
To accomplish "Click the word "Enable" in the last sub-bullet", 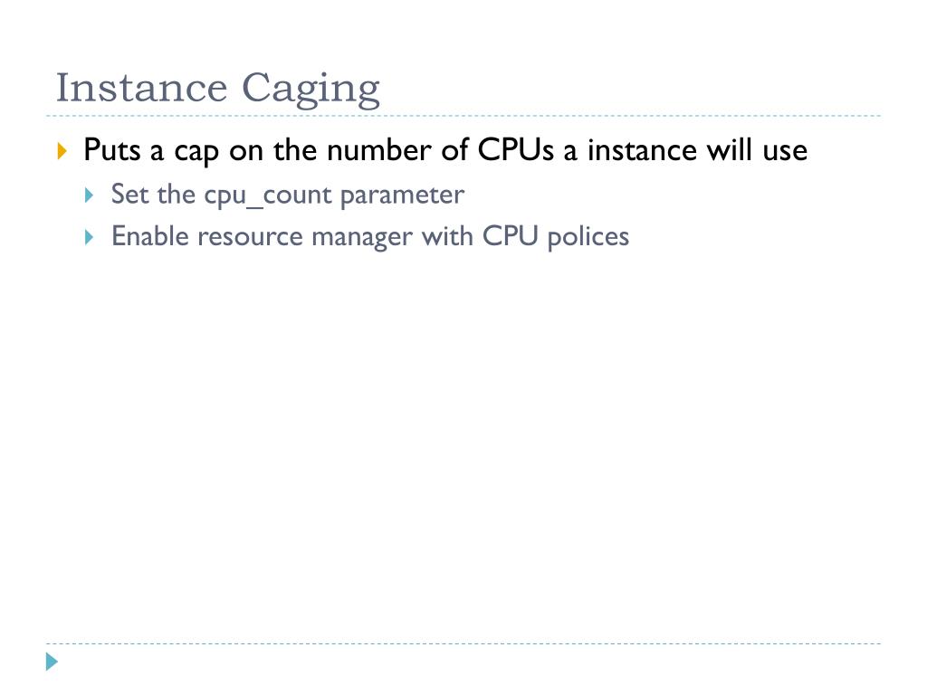I will (x=150, y=236).
